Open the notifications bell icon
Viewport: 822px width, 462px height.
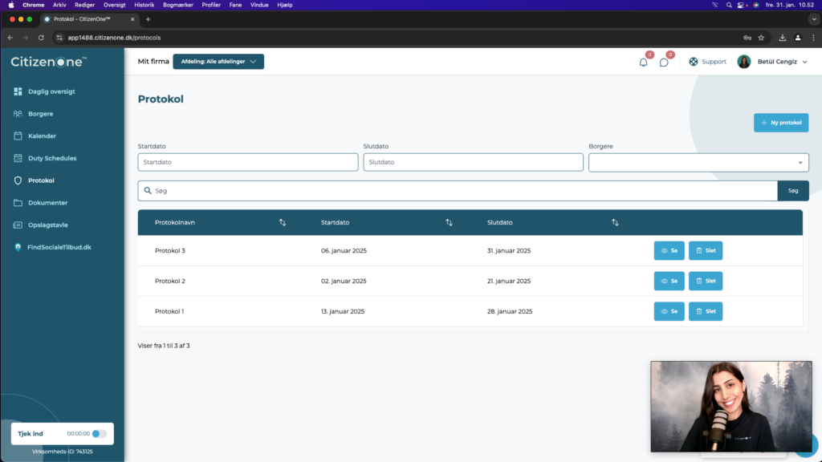pyautogui.click(x=643, y=63)
